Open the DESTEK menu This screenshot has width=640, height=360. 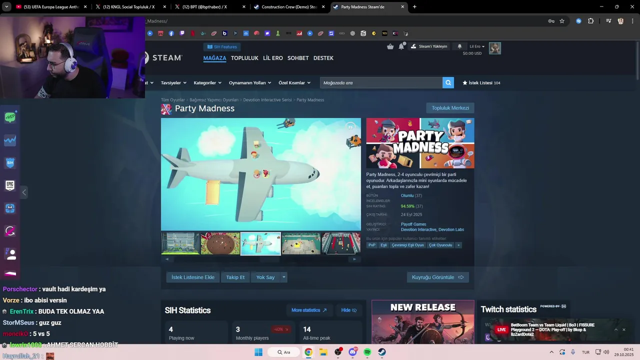click(323, 58)
